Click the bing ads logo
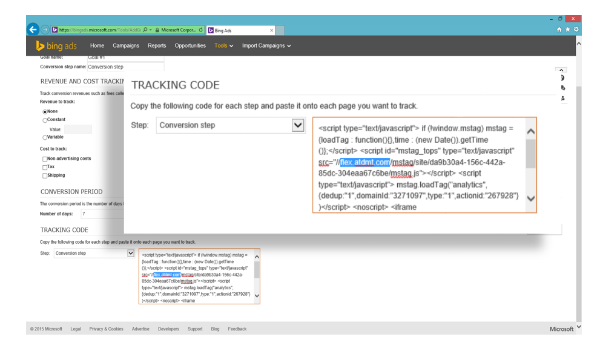This screenshot has width=597, height=357. click(x=56, y=45)
